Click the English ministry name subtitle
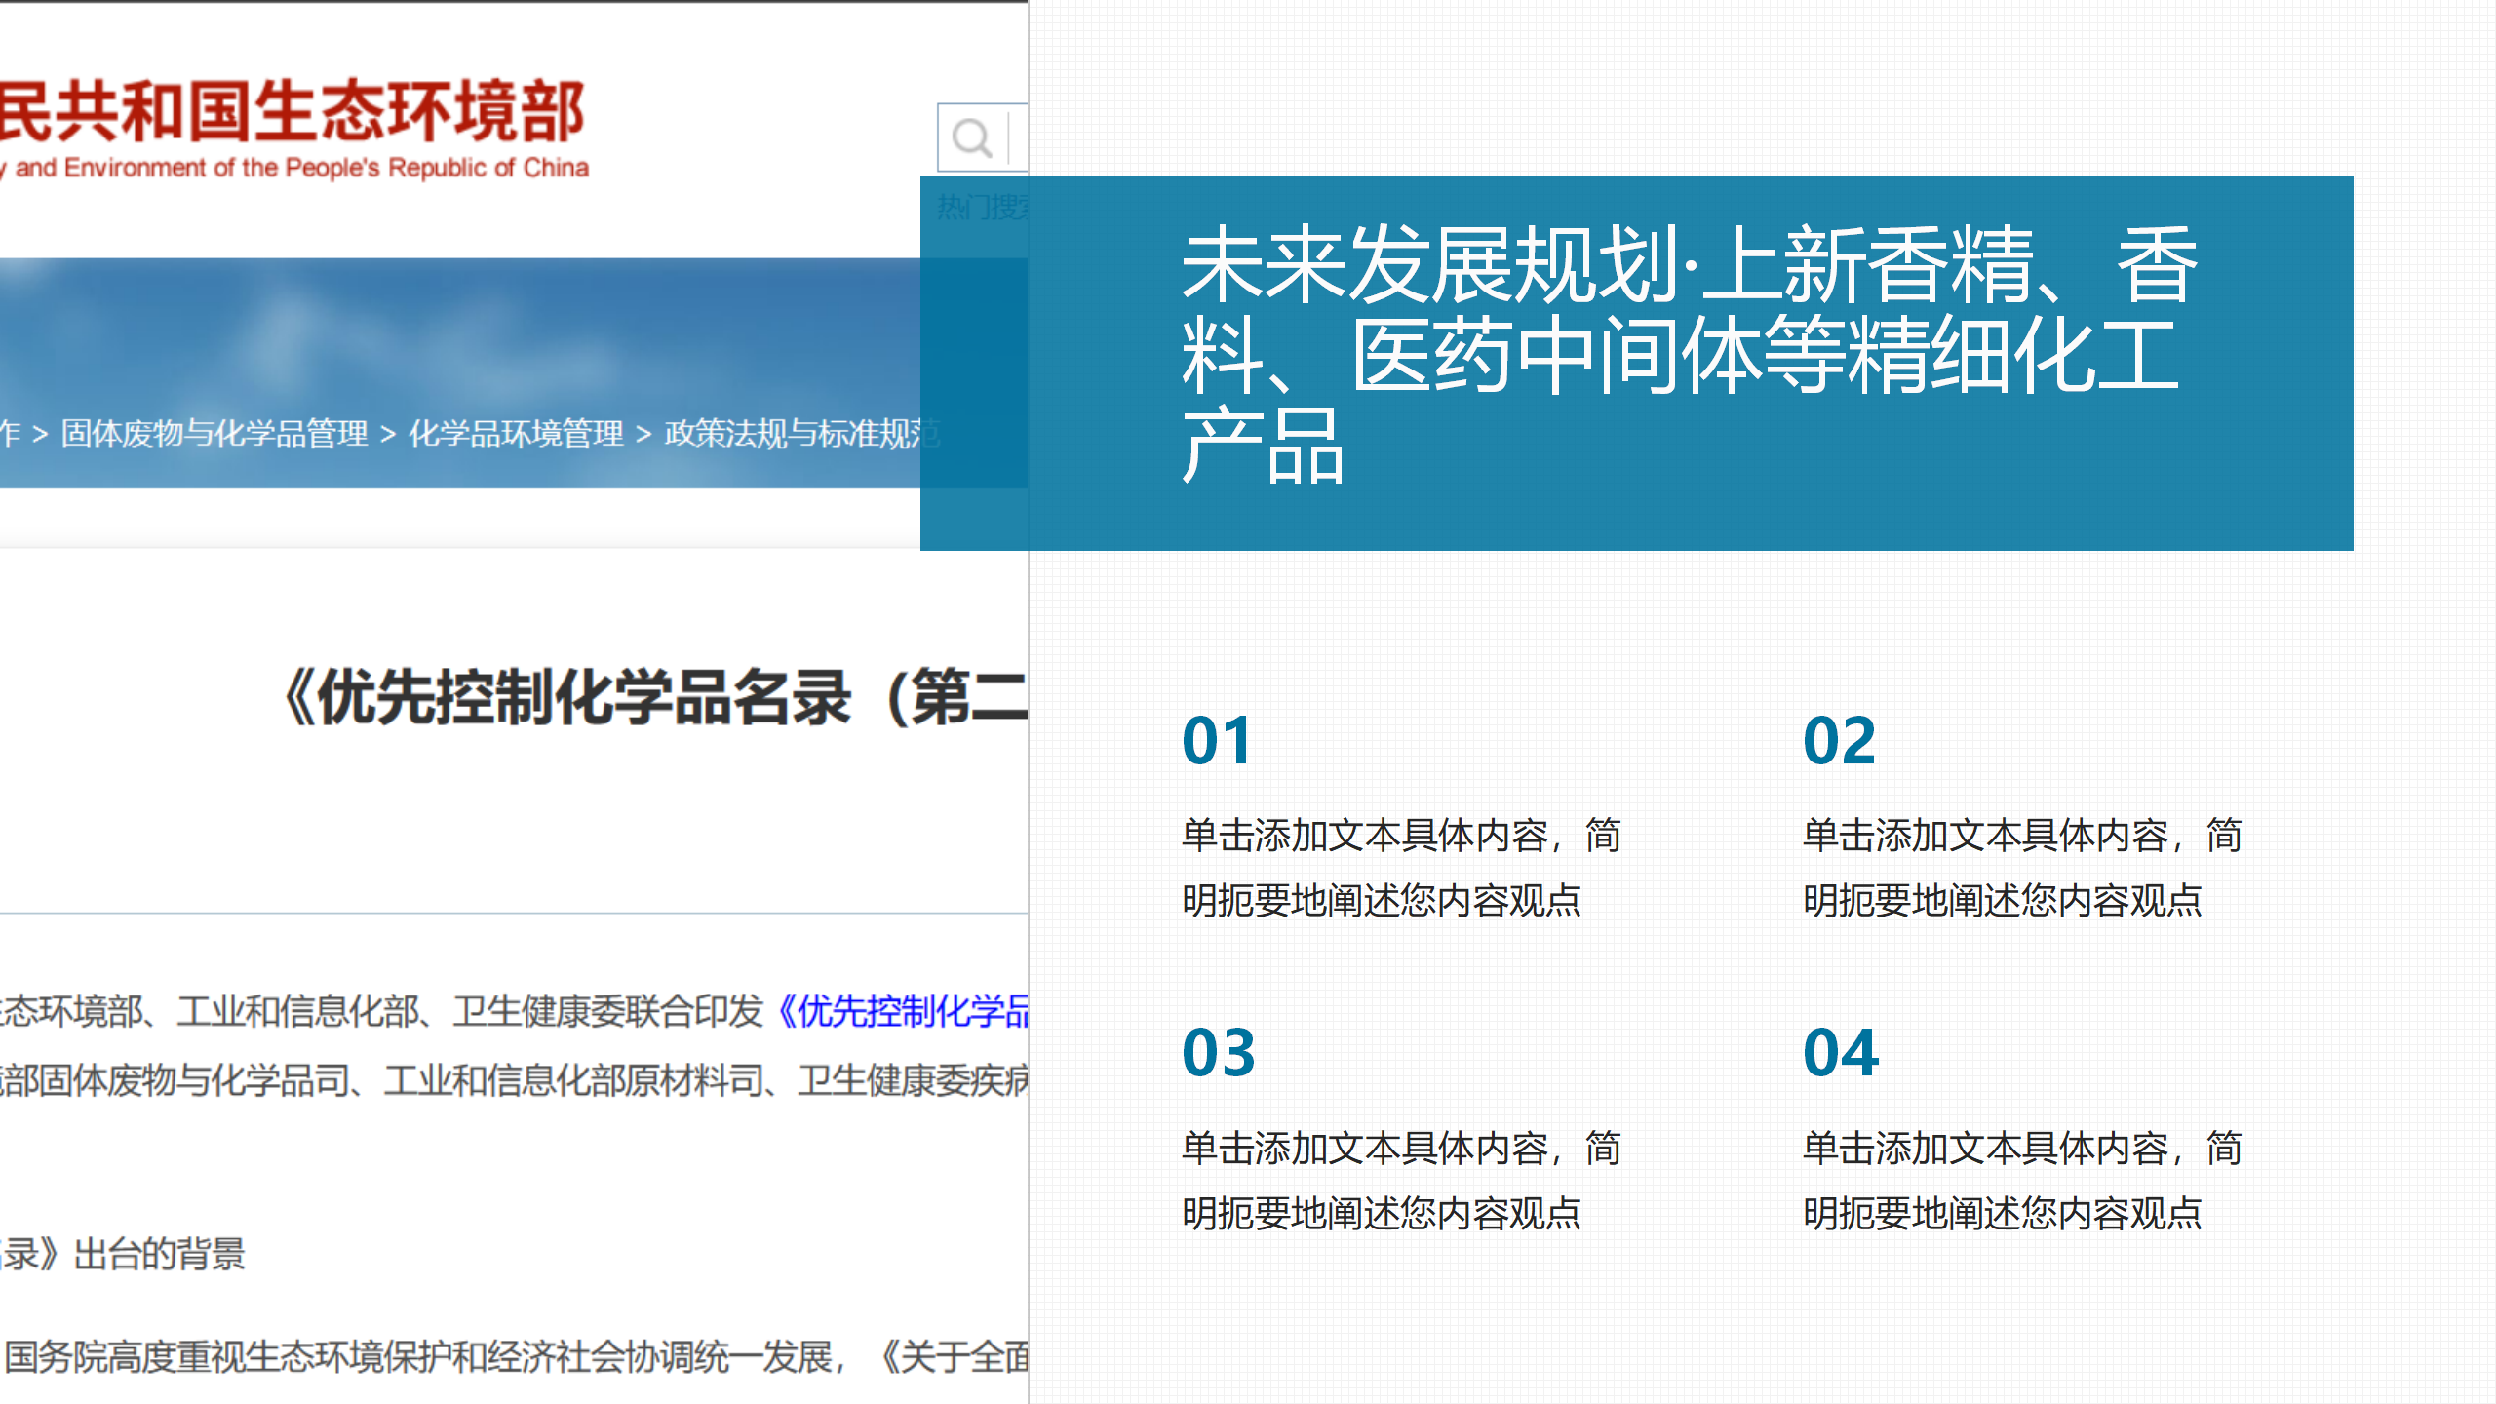Screen dimensions: 2496x1404 (297, 168)
